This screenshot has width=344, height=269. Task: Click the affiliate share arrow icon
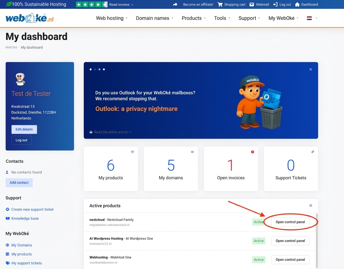point(175,4)
